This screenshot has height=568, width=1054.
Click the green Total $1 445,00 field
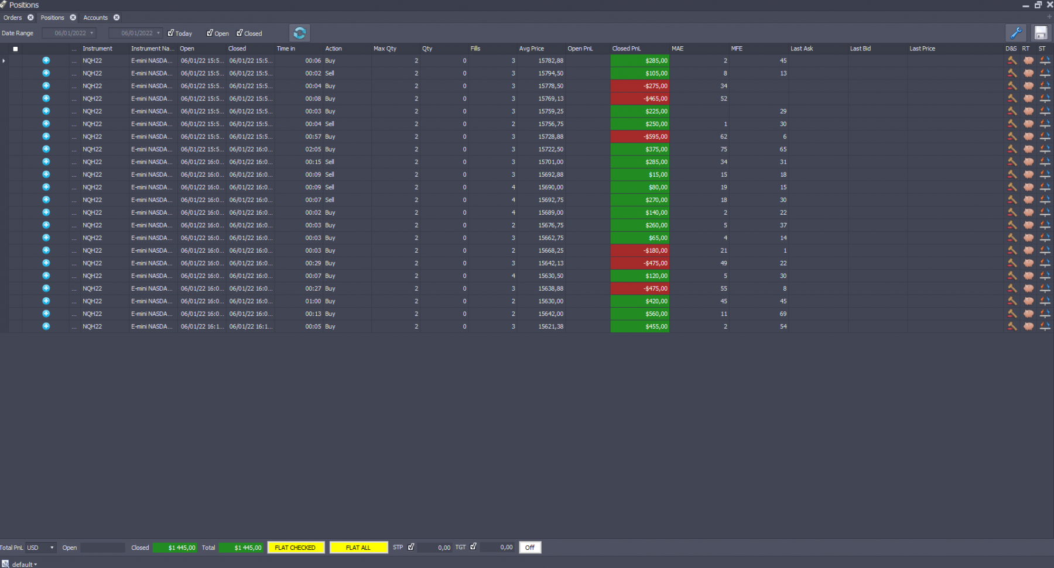pos(241,548)
